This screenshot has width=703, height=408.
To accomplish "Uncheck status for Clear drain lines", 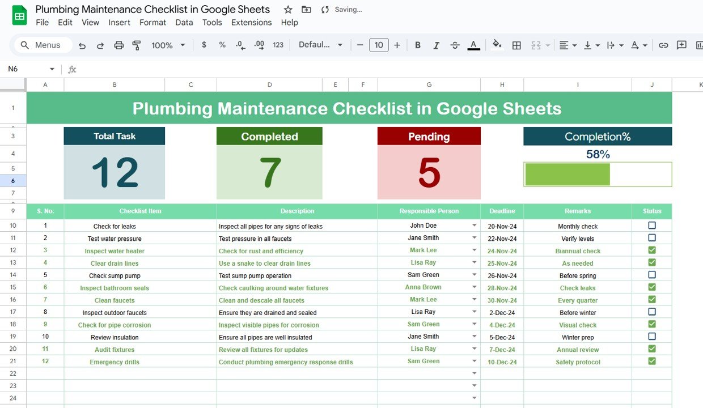I will click(652, 262).
